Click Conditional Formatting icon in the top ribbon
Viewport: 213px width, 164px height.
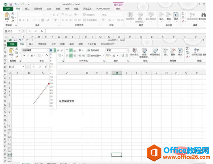tap(130, 15)
